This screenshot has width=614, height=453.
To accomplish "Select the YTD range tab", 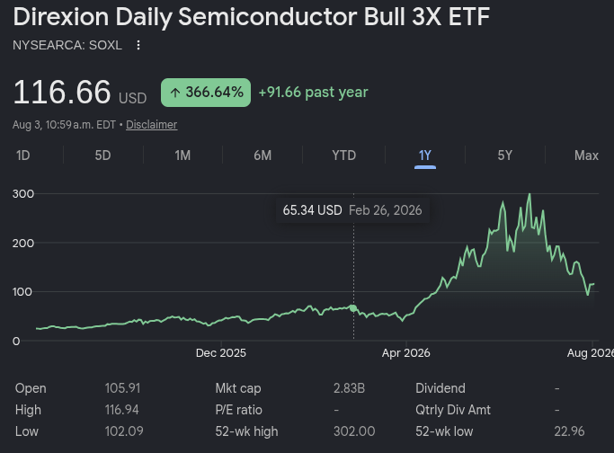I will (x=343, y=155).
